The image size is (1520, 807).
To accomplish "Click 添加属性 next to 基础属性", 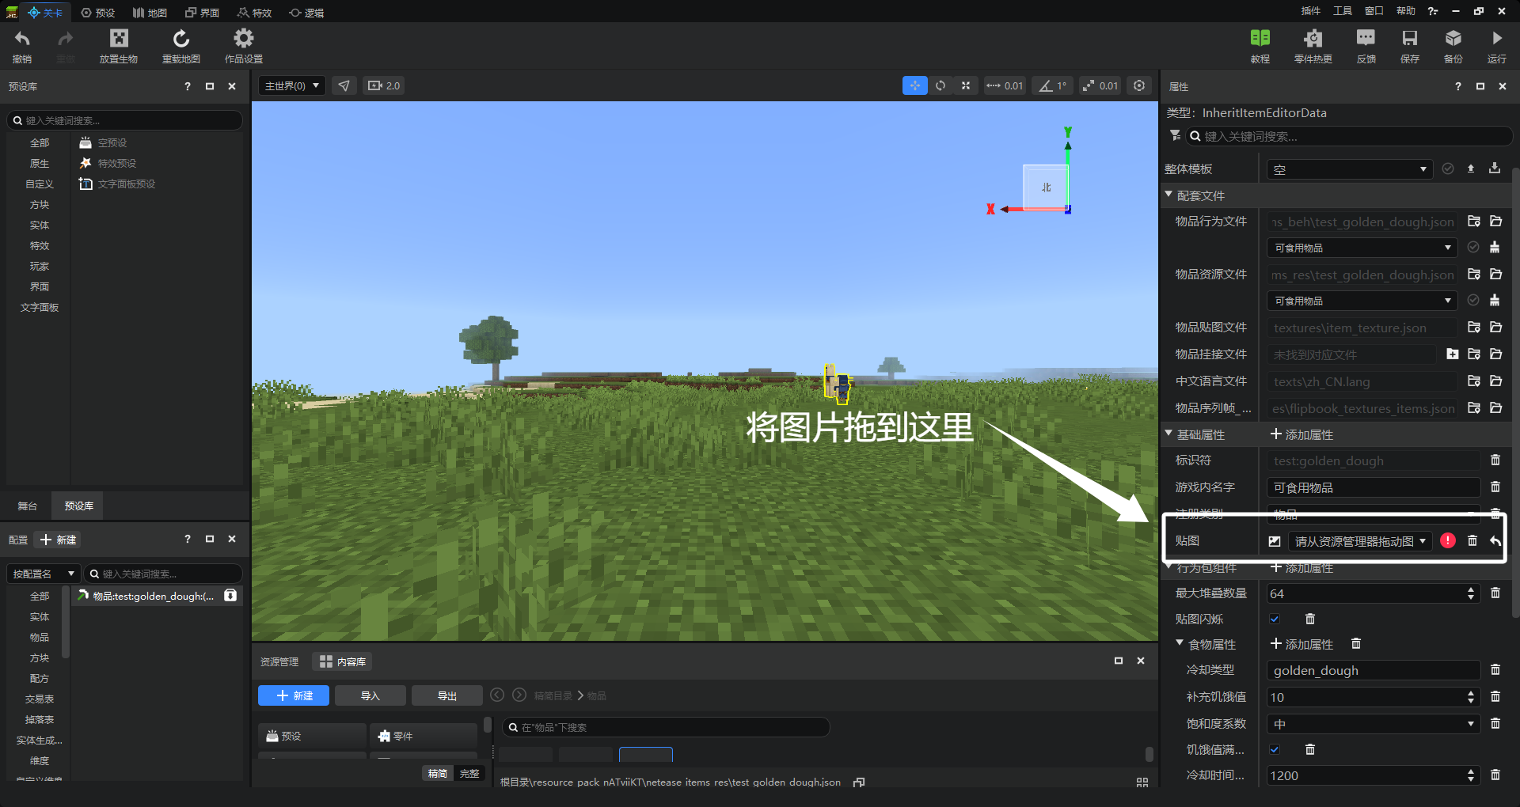I will (1301, 434).
